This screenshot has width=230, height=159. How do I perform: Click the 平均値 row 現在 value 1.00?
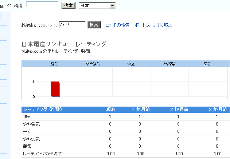pyautogui.click(x=111, y=154)
